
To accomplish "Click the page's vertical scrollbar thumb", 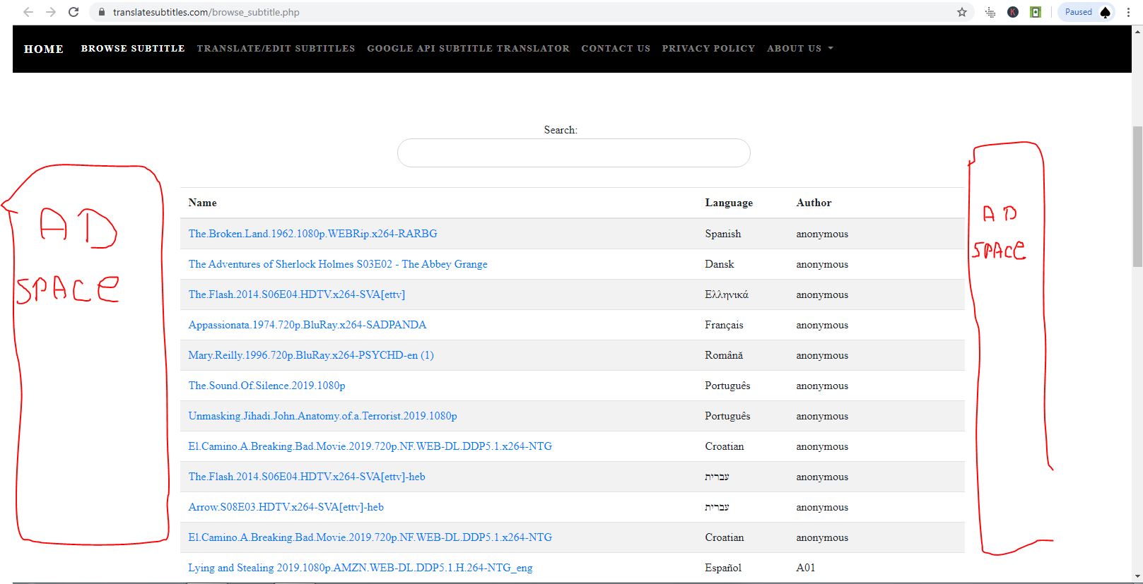I will click(x=1137, y=196).
